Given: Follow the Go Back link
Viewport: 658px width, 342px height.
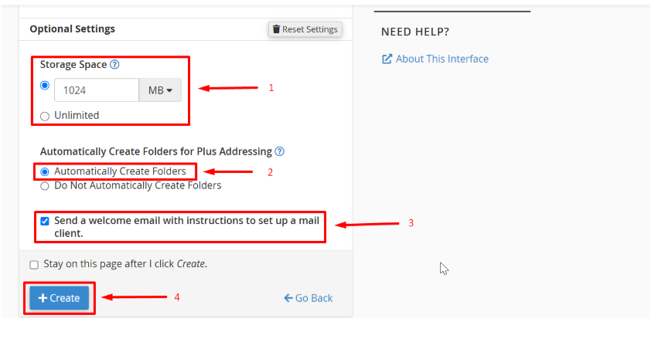Looking at the screenshot, I should tap(313, 298).
